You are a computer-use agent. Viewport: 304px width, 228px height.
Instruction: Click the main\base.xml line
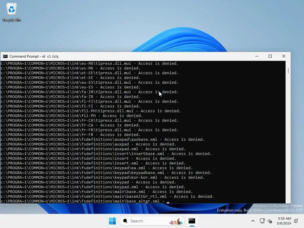click(x=96, y=192)
